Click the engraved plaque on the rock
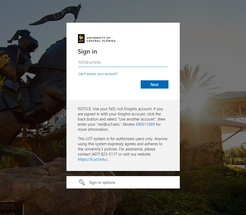The image size is (246, 215). (x=12, y=207)
